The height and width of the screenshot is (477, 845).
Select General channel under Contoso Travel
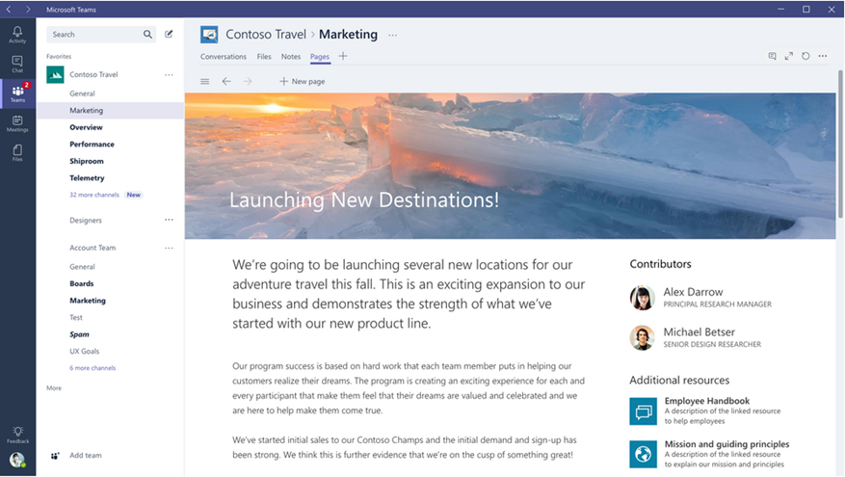point(82,93)
